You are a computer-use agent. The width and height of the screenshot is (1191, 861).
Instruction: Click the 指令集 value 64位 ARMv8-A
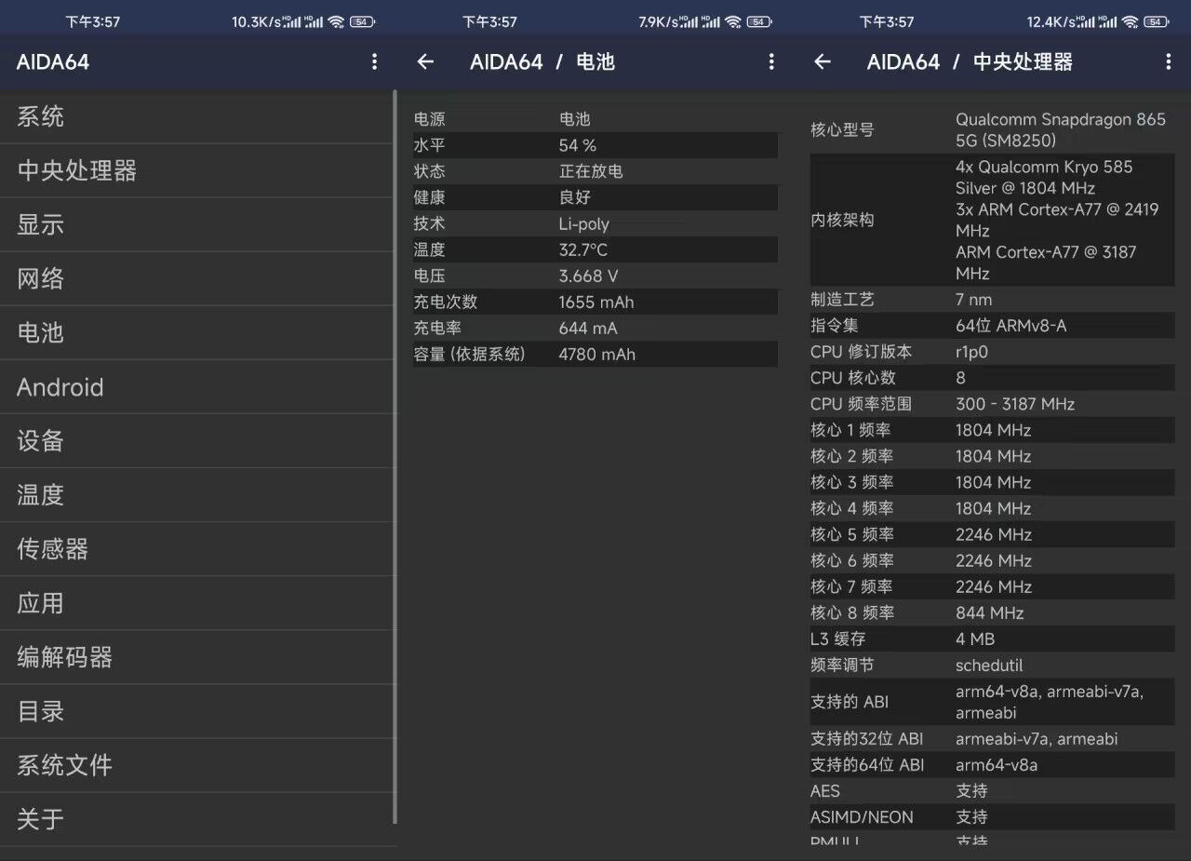1011,326
